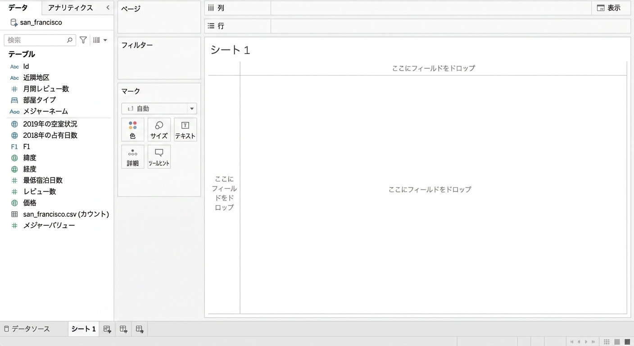Click the globe icon beside 価格

tap(14, 203)
